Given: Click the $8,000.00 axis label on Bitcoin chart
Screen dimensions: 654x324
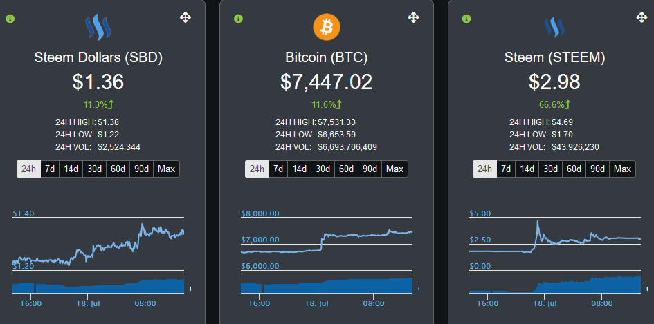Looking at the screenshot, I should point(260,213).
